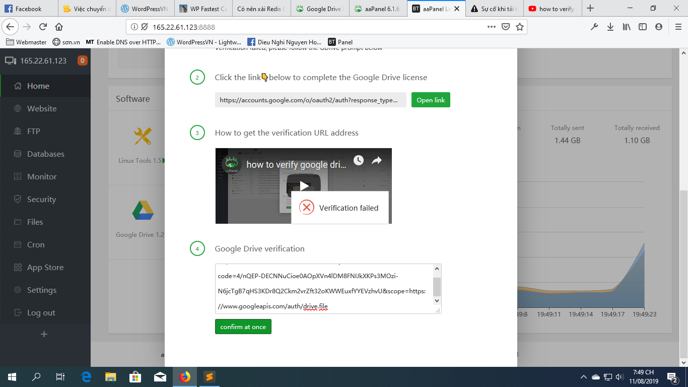The height and width of the screenshot is (387, 688).
Task: Select the Google OAuth URL field
Action: [310, 100]
